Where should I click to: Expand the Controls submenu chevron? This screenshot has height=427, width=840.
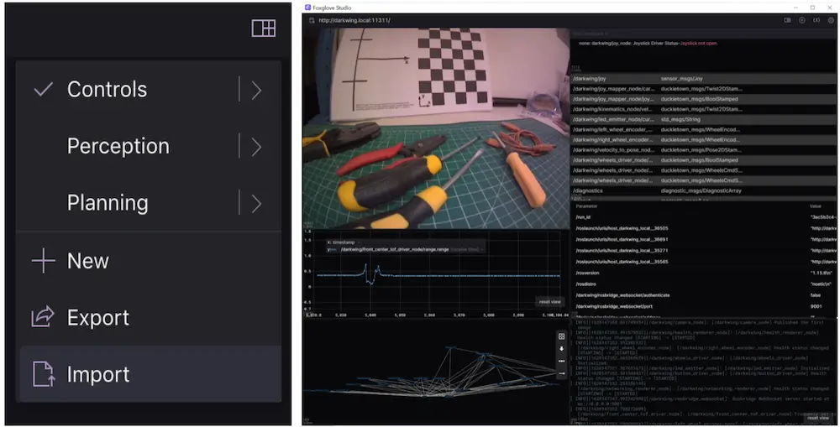[256, 90]
